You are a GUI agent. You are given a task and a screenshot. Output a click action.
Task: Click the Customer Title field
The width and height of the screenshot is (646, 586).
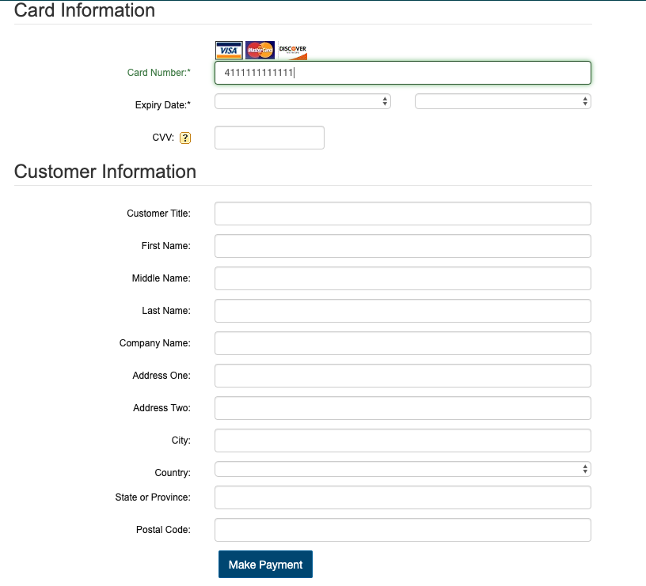[x=402, y=214]
